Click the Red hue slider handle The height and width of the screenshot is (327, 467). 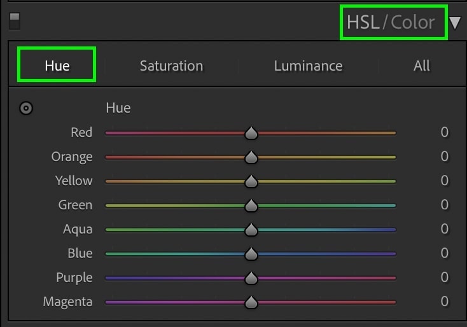coord(251,133)
